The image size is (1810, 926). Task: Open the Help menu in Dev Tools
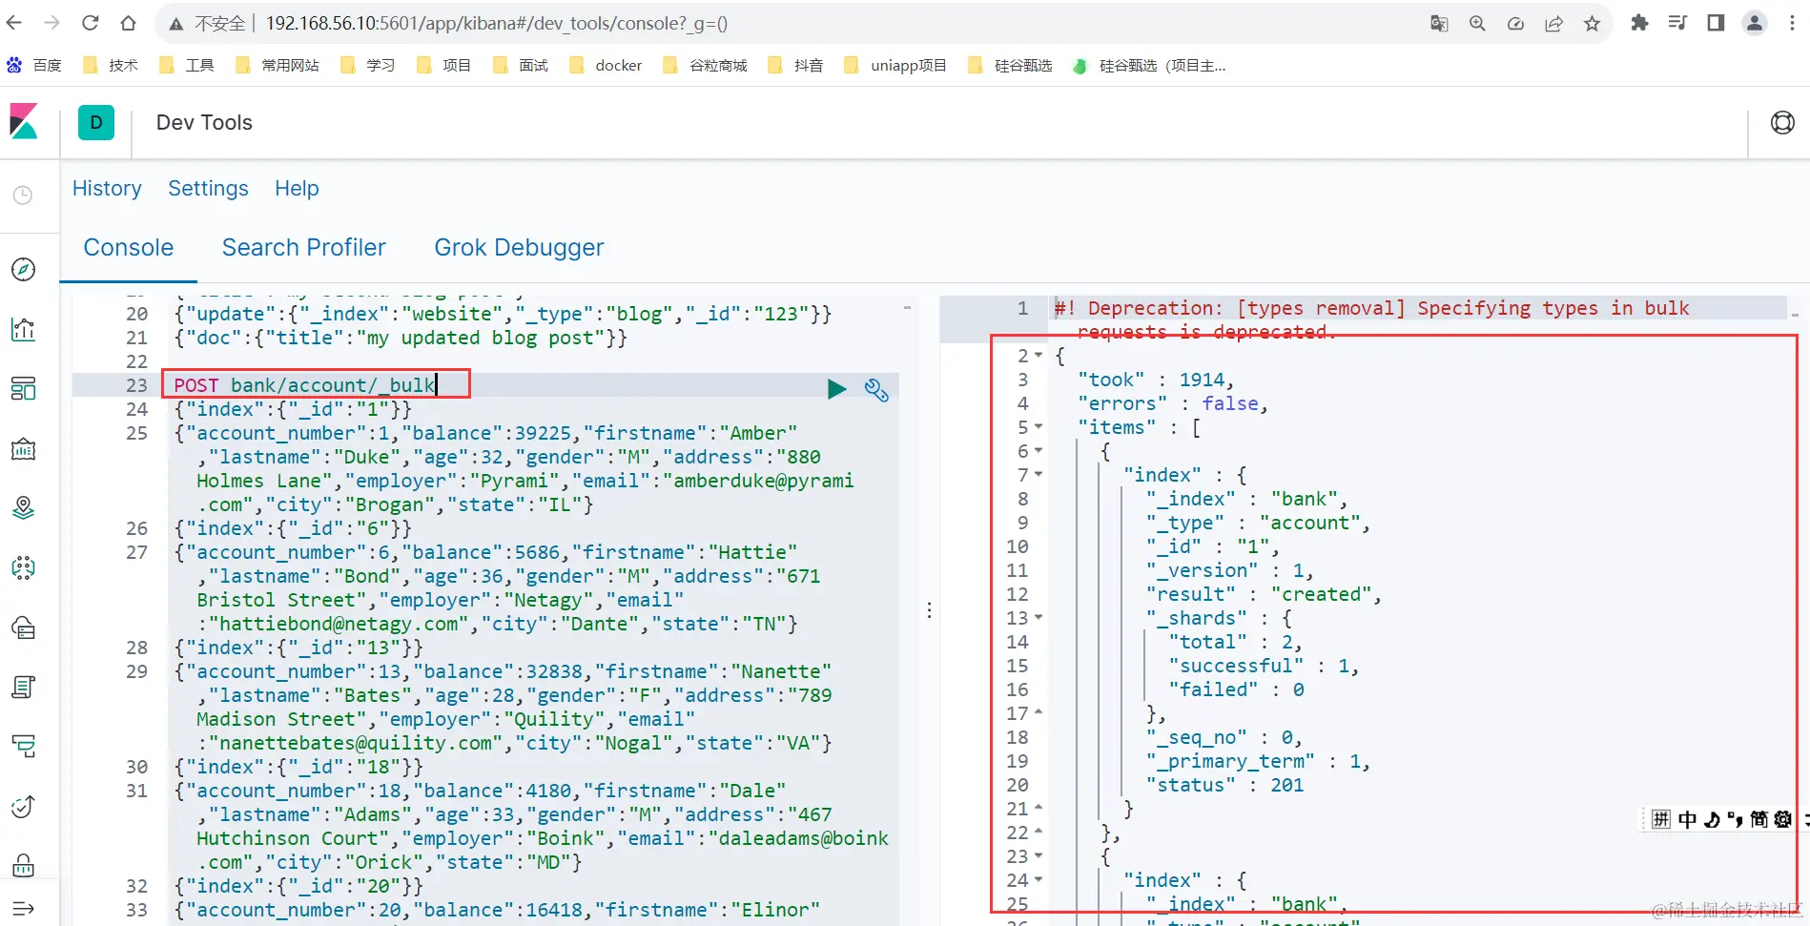pos(297,189)
